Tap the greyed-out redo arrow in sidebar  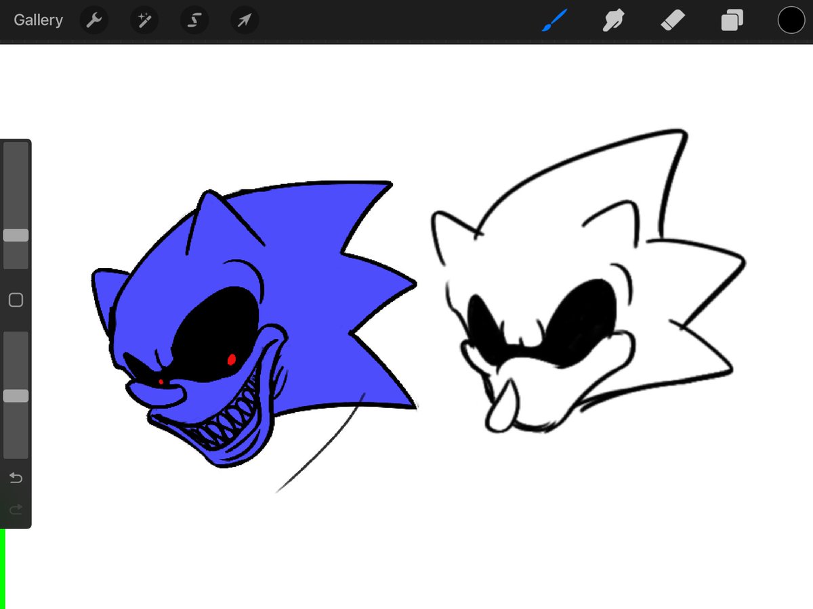16,509
